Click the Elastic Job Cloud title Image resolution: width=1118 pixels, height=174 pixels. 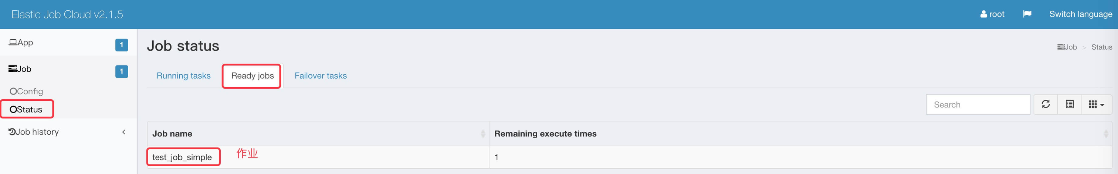pos(67,15)
